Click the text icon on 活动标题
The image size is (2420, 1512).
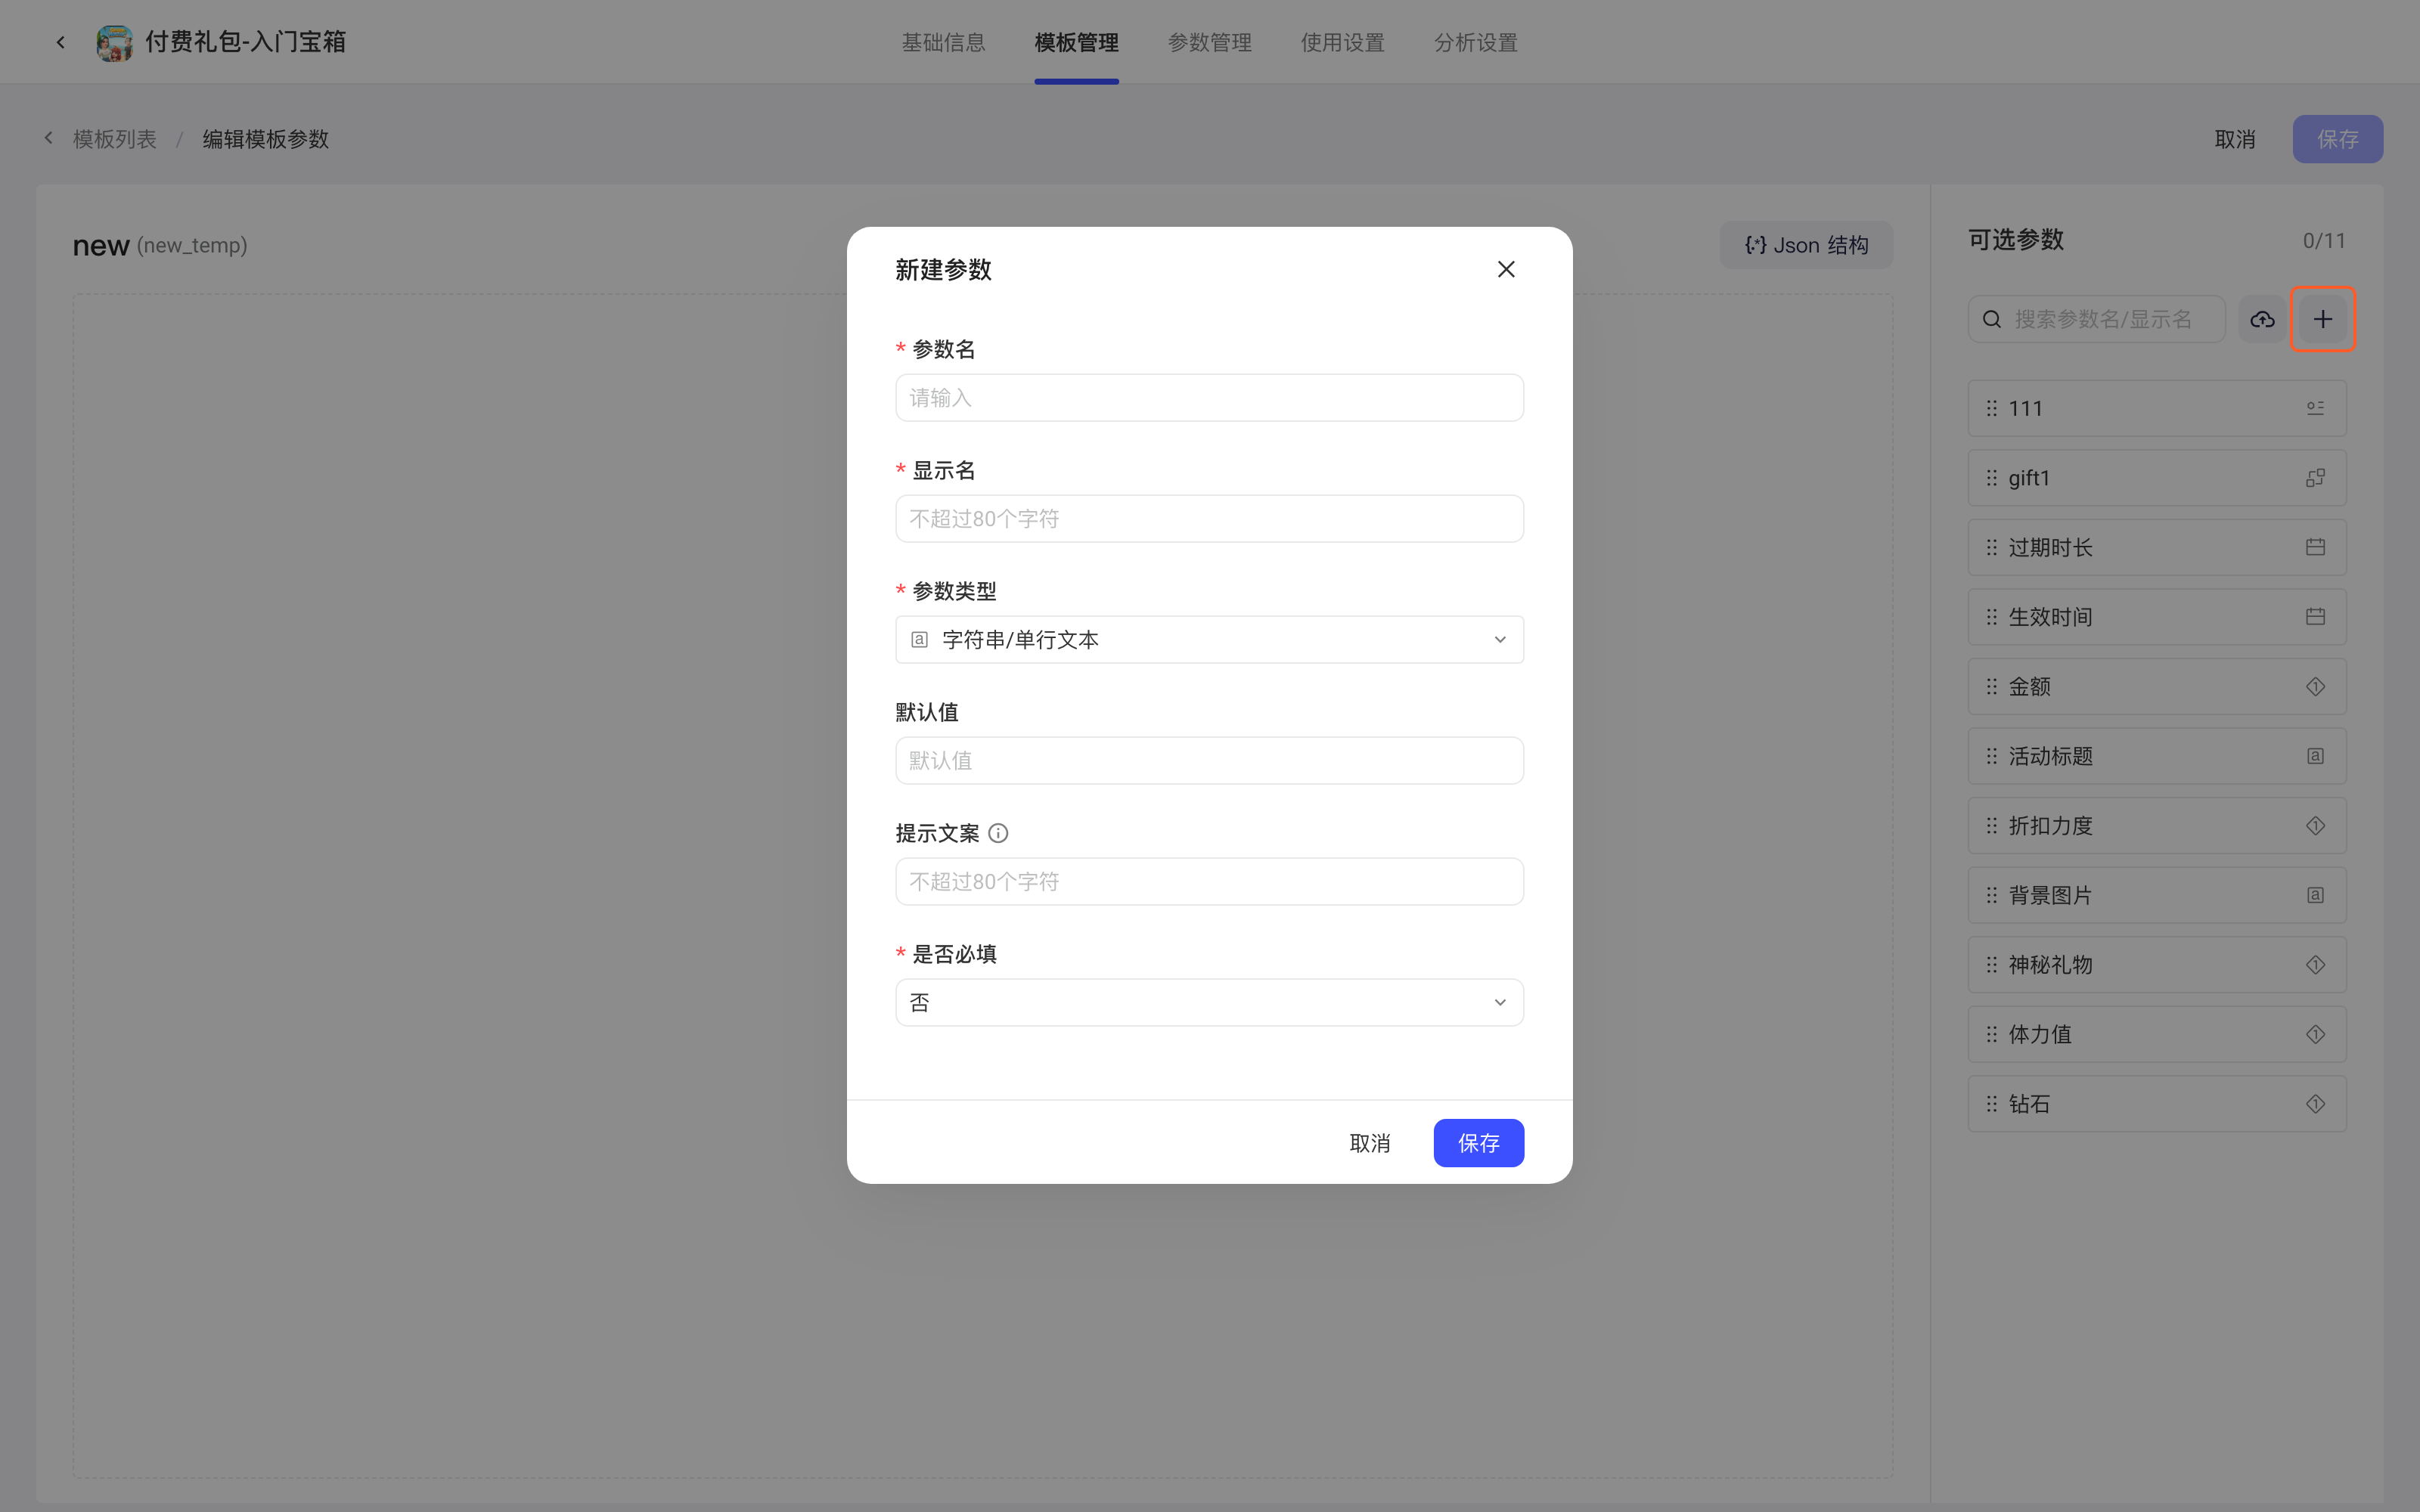point(2315,756)
